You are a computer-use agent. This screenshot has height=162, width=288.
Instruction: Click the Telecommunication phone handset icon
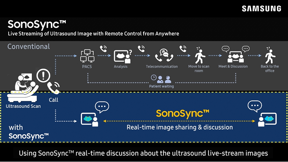coord(162,57)
